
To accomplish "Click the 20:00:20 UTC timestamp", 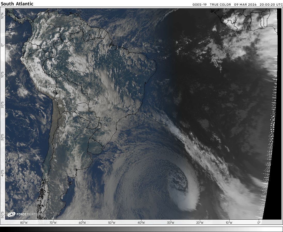I will click(x=271, y=5).
